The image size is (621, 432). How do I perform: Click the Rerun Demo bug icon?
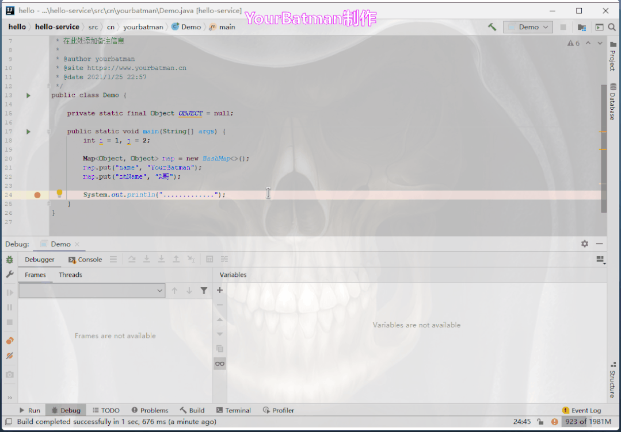pos(10,260)
